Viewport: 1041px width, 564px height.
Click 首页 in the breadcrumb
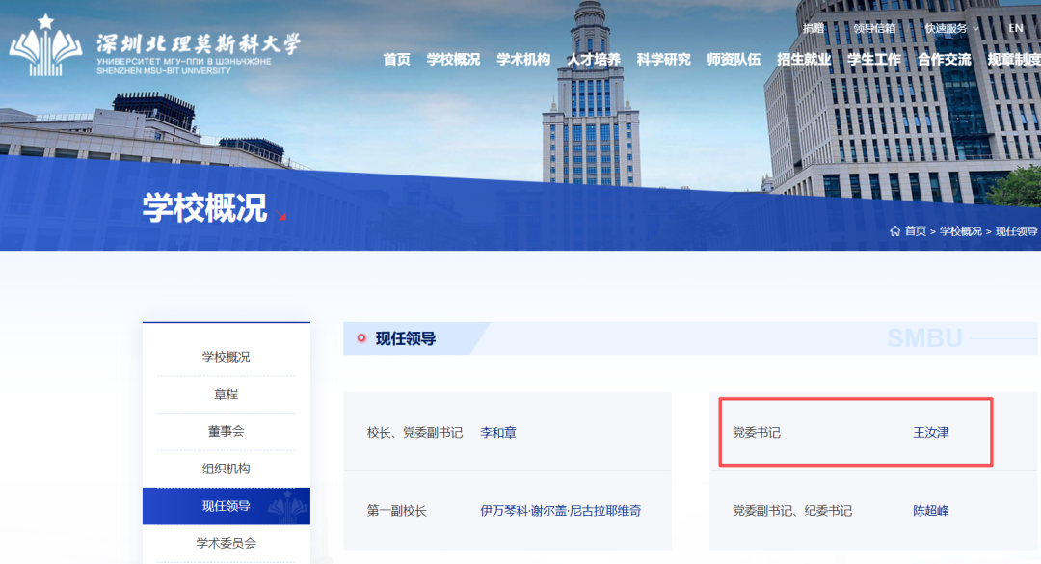tap(916, 231)
